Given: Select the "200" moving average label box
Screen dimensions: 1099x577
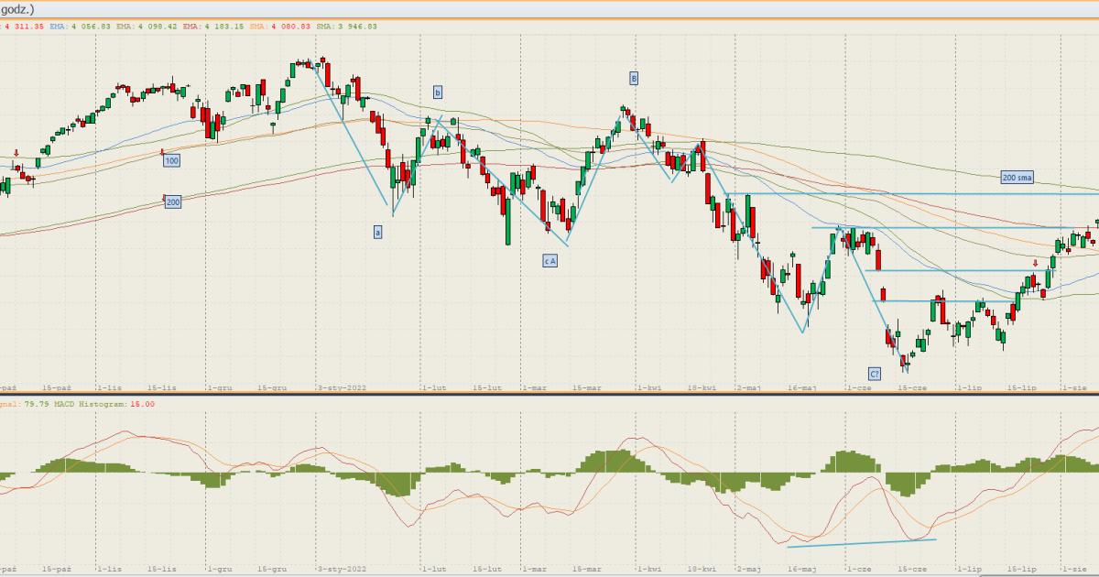Looking at the screenshot, I should (x=172, y=201).
